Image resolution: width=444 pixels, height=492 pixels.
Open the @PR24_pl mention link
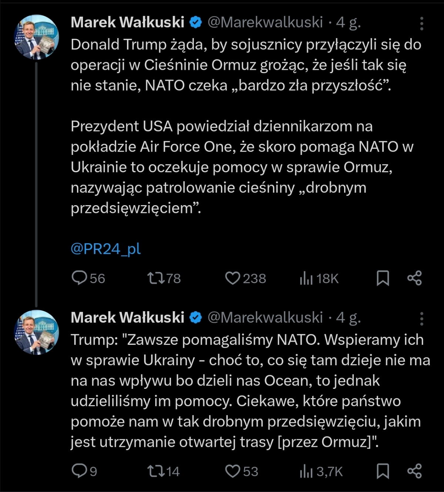[106, 249]
